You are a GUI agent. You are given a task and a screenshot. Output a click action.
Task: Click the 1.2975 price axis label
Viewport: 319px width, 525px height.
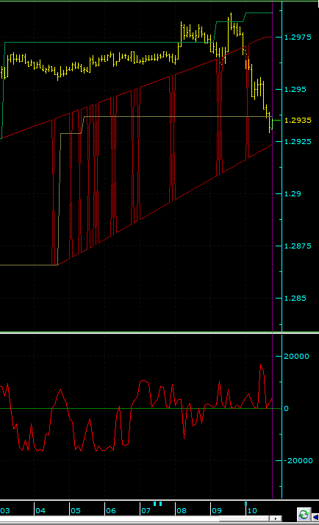coord(298,37)
